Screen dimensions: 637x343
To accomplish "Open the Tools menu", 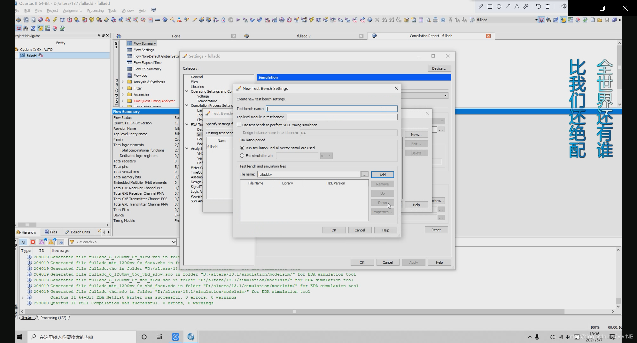I will click(x=112, y=11).
